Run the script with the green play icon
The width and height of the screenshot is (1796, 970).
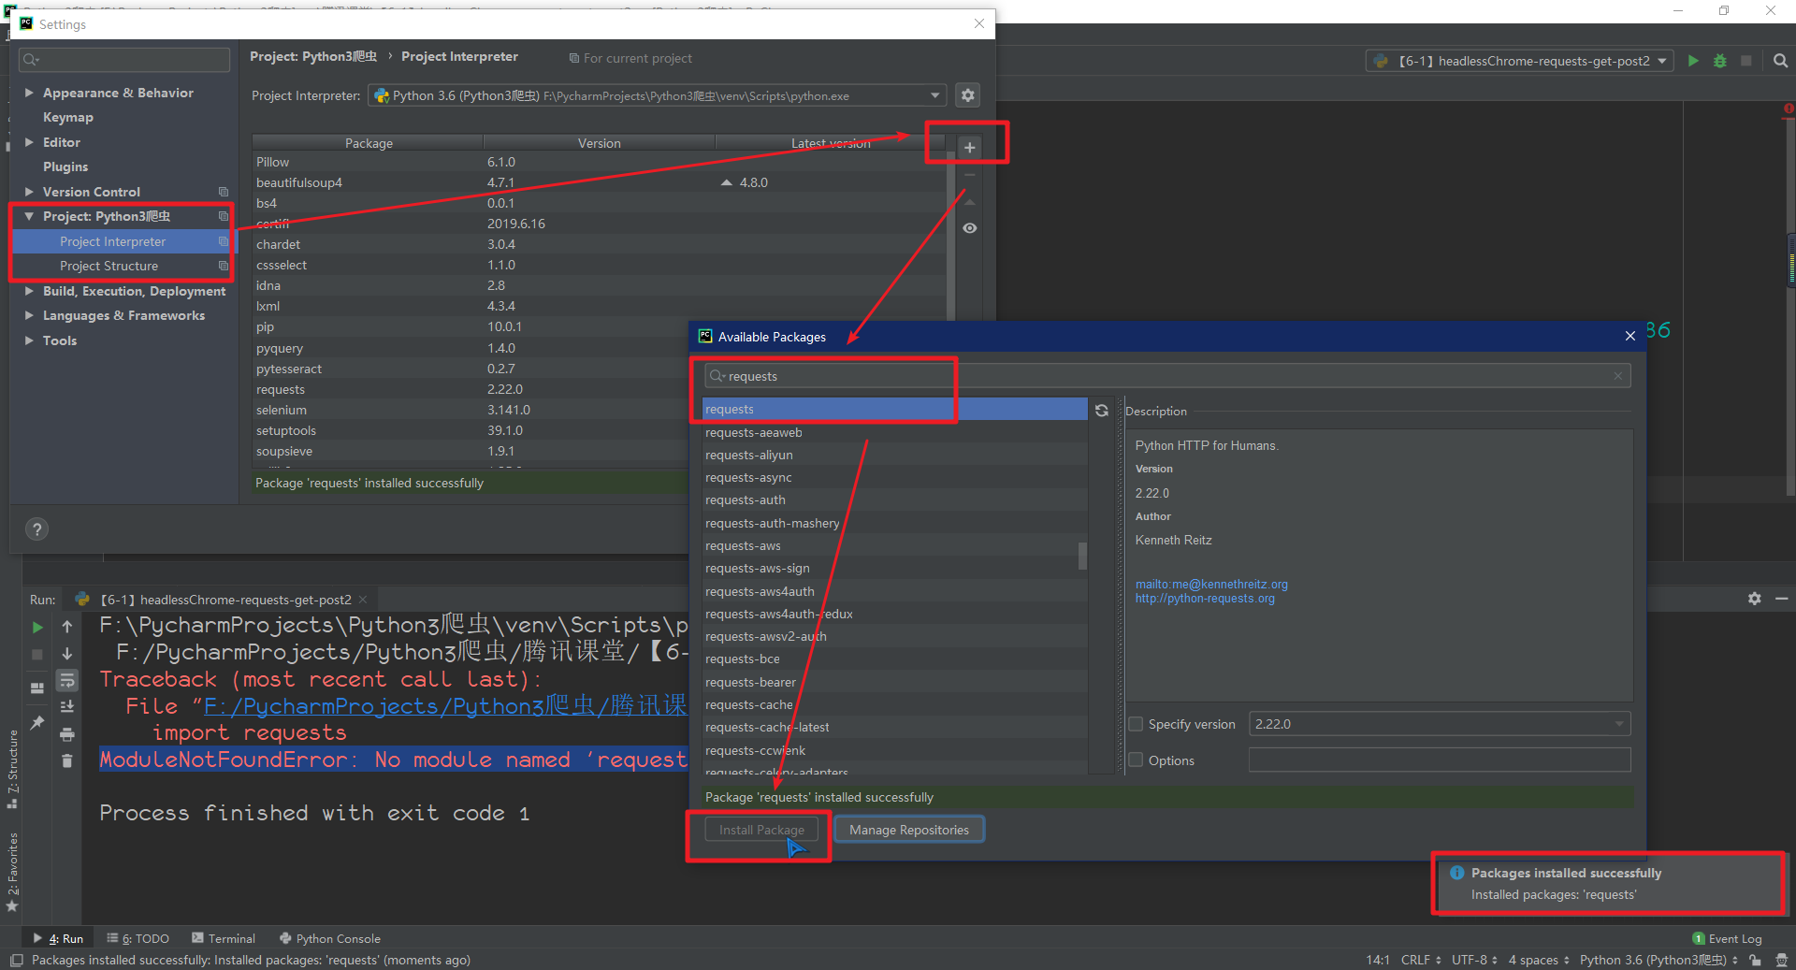(1693, 61)
